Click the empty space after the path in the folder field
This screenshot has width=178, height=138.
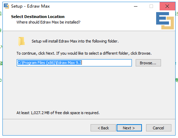pos(107,63)
